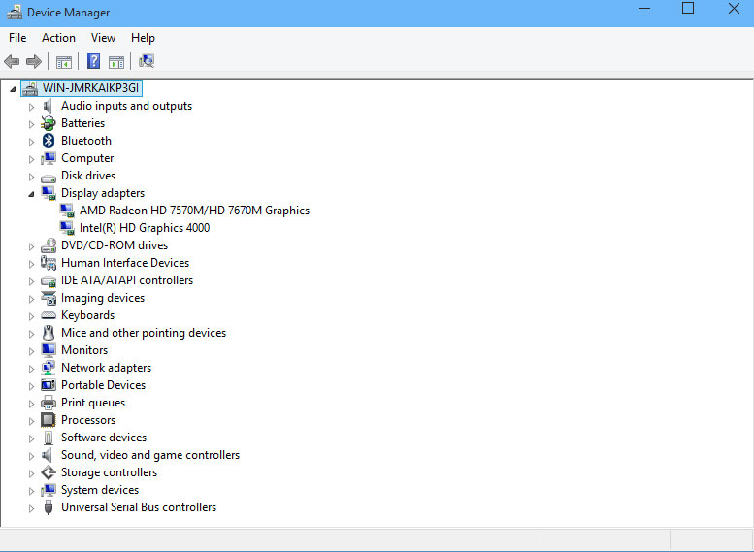This screenshot has height=552, width=754.
Task: Select the Print queues label
Action: click(x=93, y=403)
